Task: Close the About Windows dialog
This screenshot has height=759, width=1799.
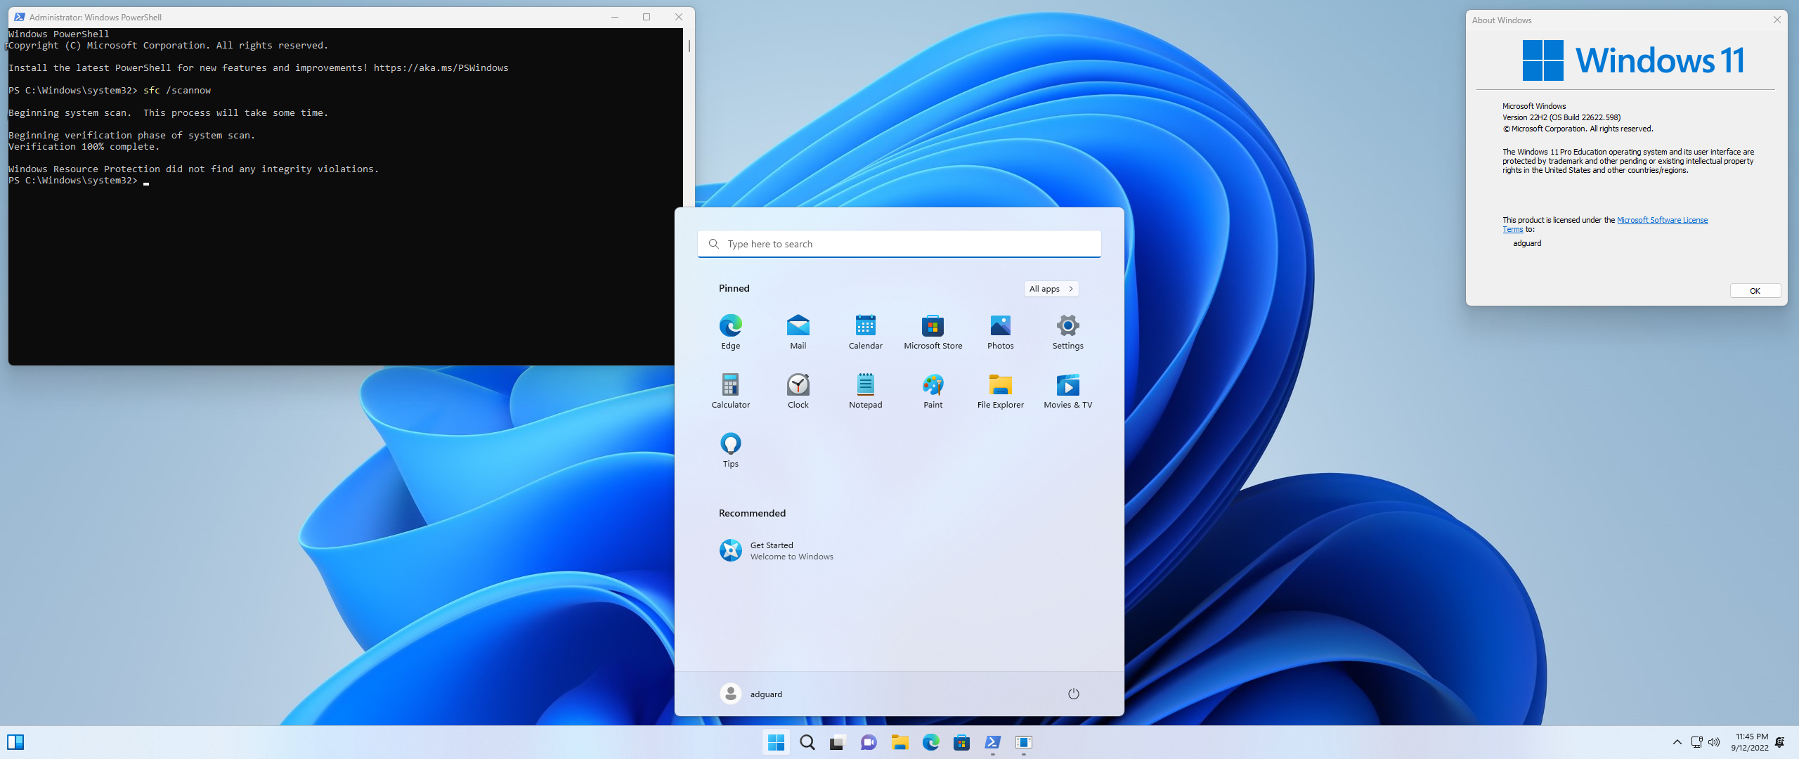Action: pos(1777,20)
